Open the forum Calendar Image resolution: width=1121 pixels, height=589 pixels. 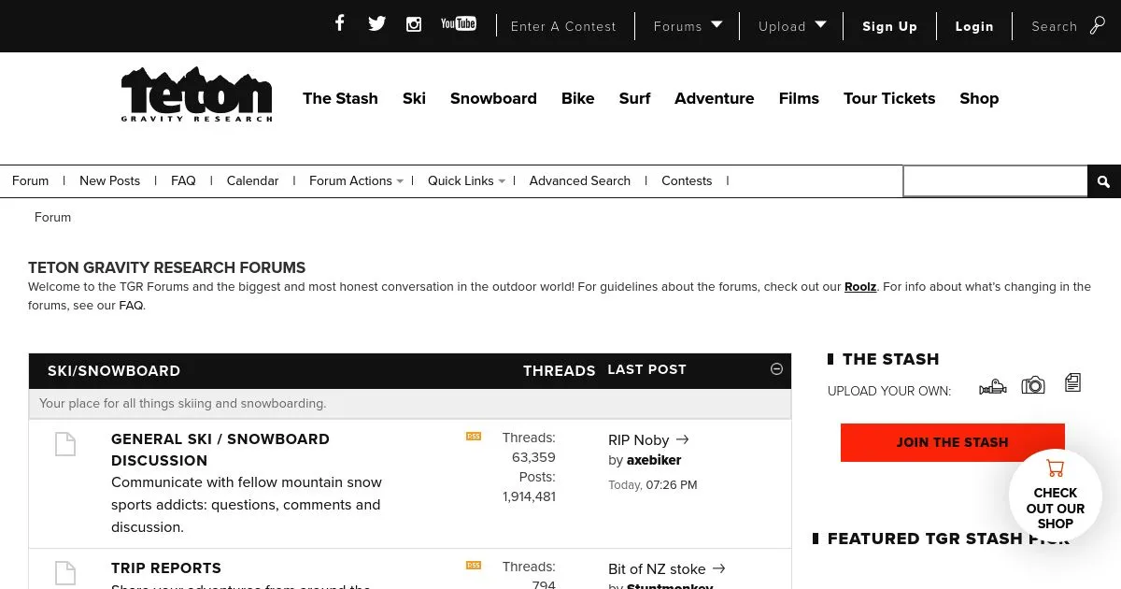(x=252, y=181)
